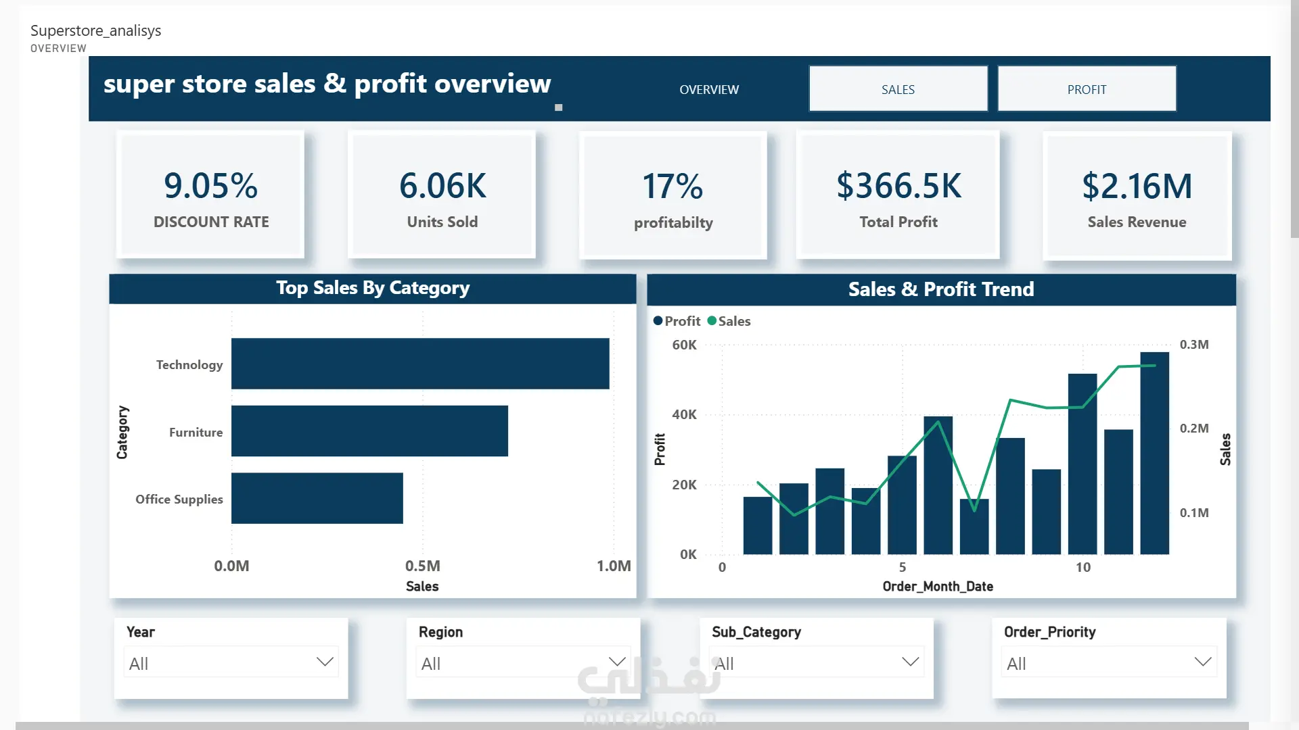
Task: Open the Sub_Category dropdown chevron
Action: click(910, 662)
